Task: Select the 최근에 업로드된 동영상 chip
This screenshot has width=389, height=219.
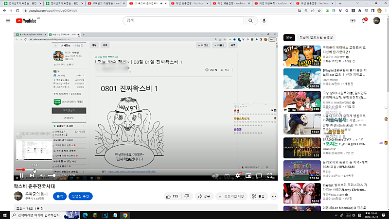Action: coord(316,37)
